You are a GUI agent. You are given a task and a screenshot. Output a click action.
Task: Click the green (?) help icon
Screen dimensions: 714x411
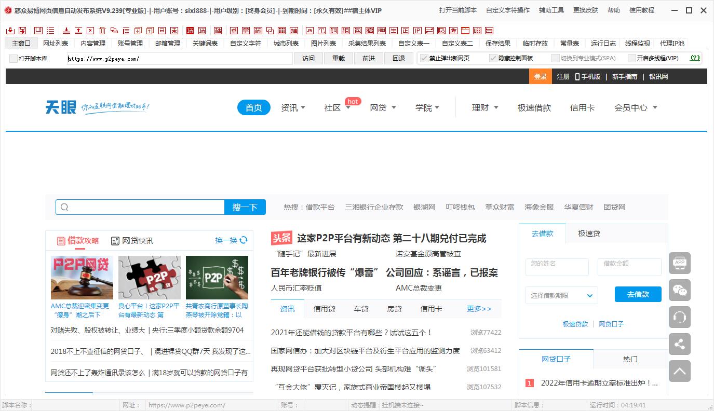pyautogui.click(x=695, y=58)
